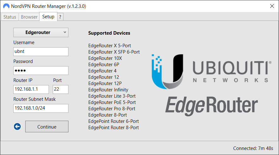
Task: Open the Browser tab
Action: click(x=29, y=17)
